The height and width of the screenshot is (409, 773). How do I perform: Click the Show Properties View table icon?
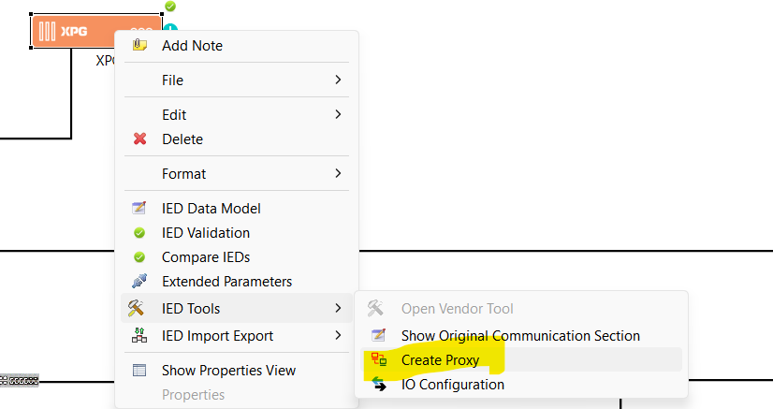tap(140, 371)
